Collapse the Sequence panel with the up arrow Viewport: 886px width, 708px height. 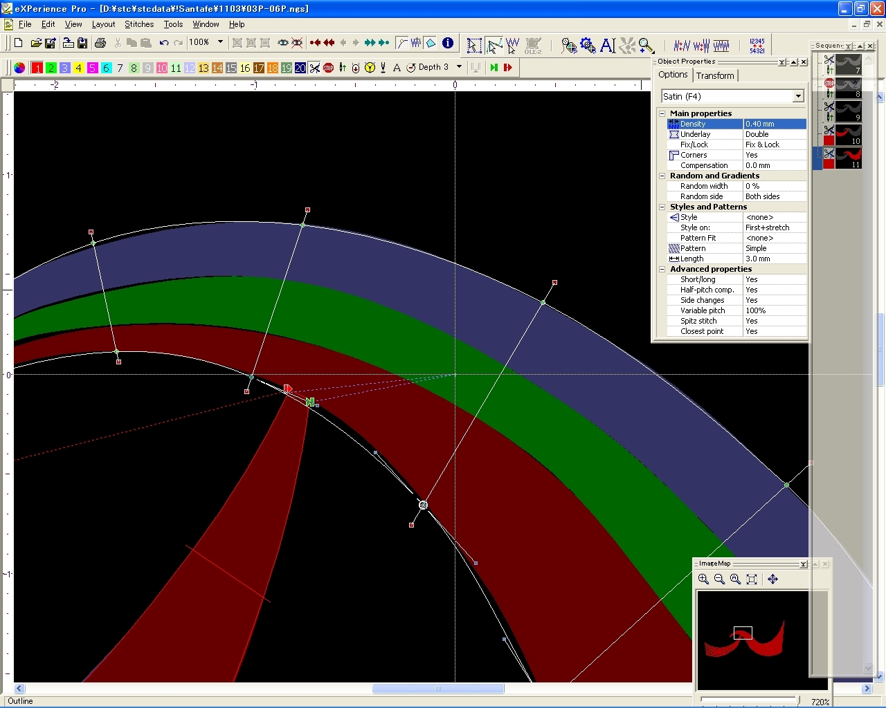860,46
